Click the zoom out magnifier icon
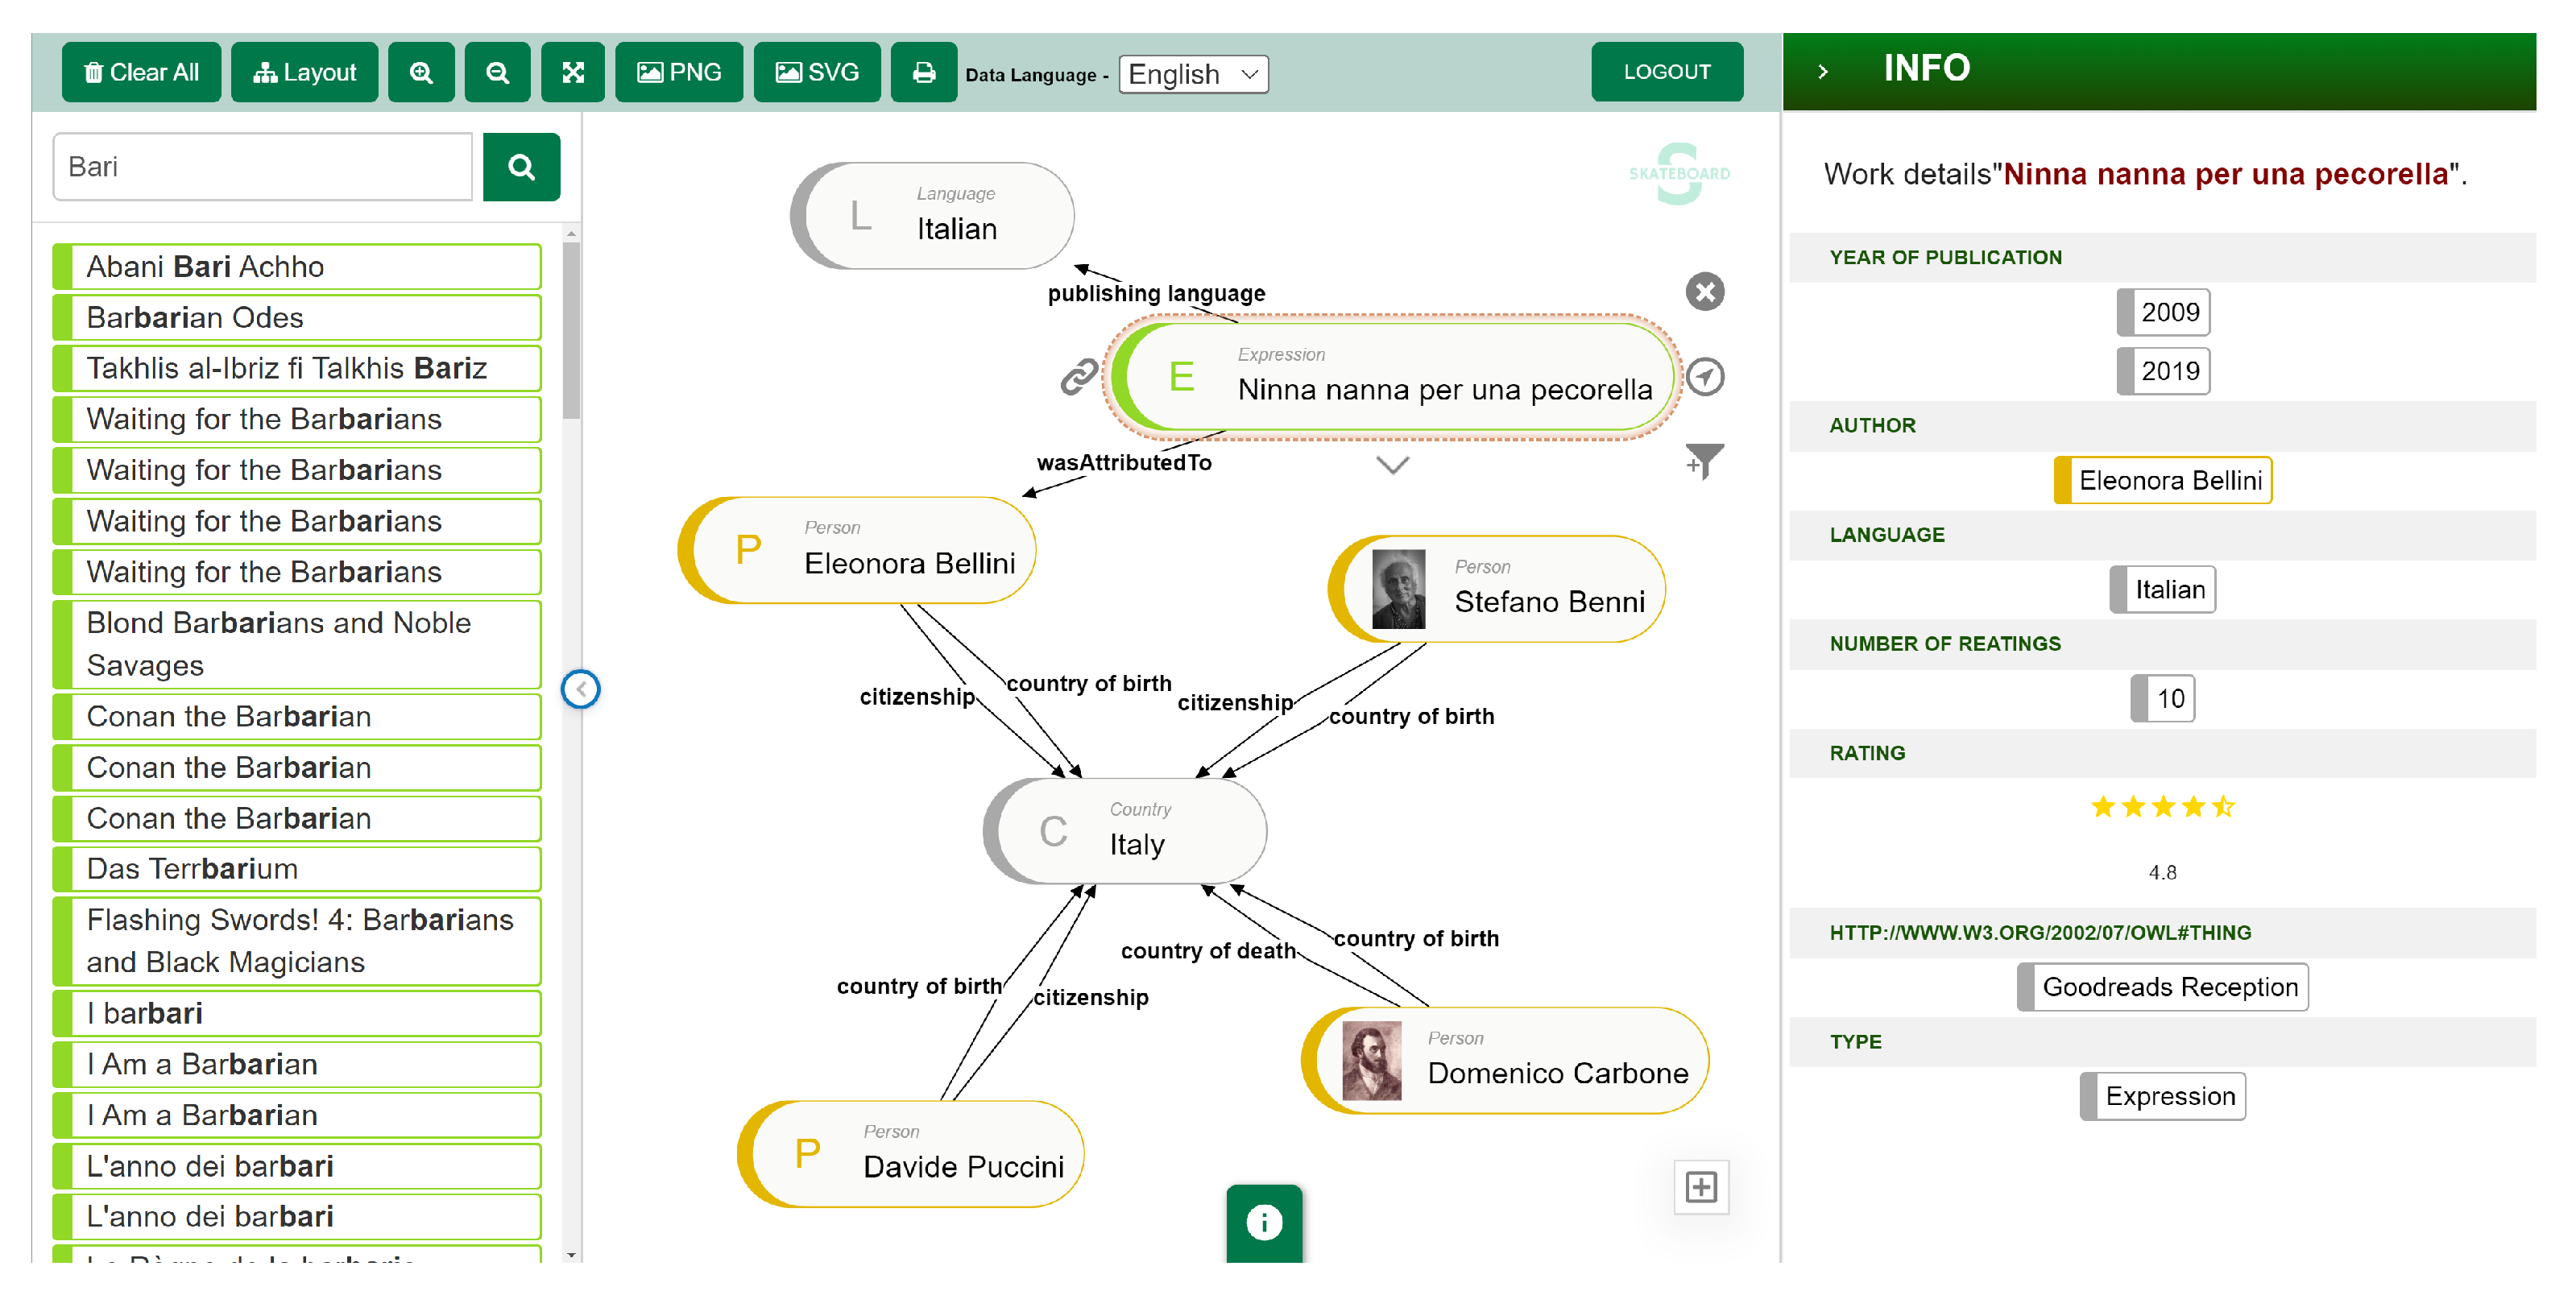 pyautogui.click(x=497, y=72)
